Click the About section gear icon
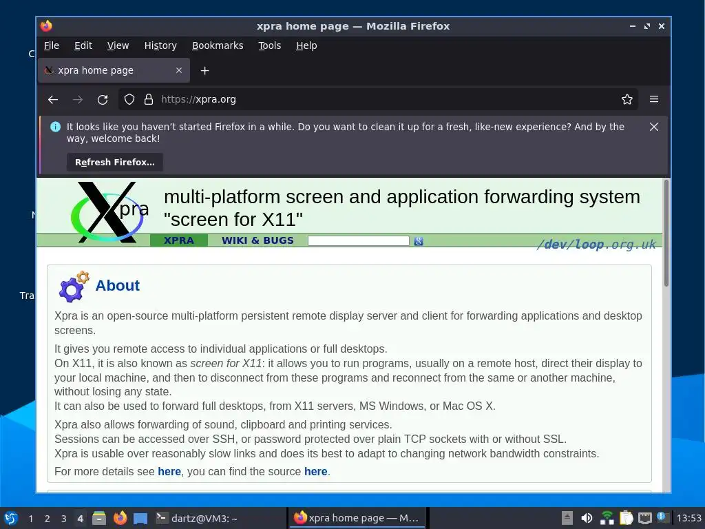This screenshot has width=705, height=529. (x=74, y=287)
